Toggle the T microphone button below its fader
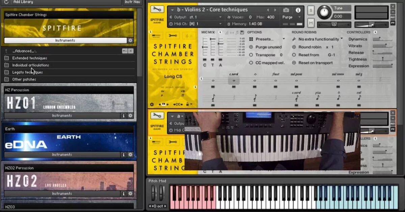The height and width of the screenshot is (212, 405). 213,60
